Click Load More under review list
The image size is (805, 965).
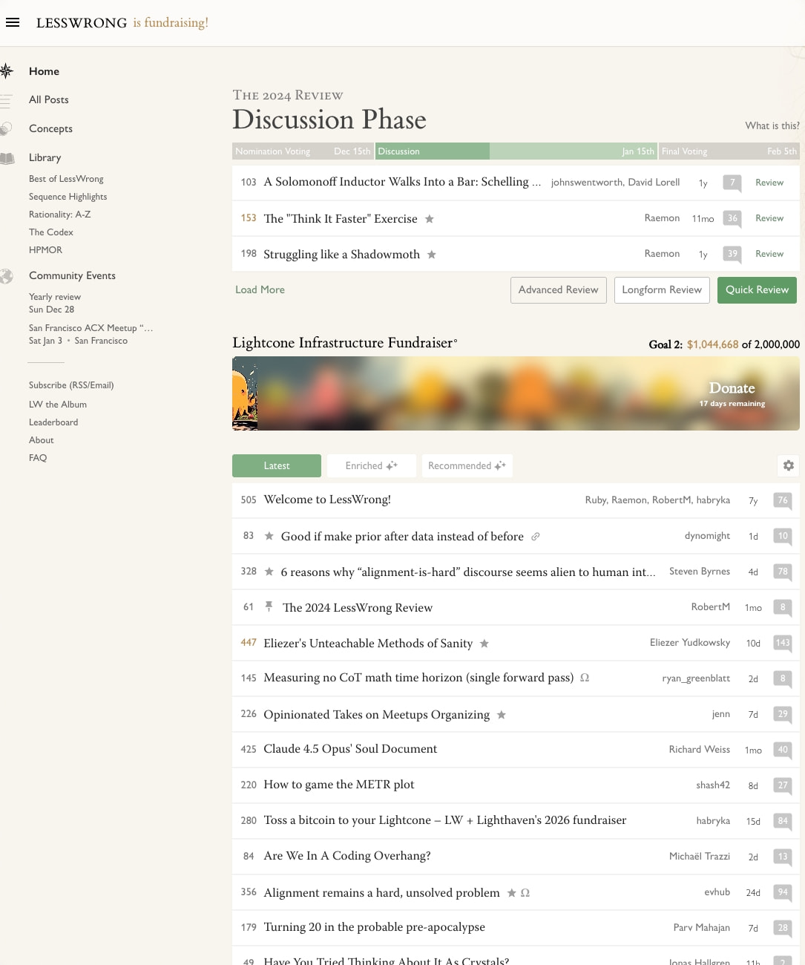pos(260,289)
